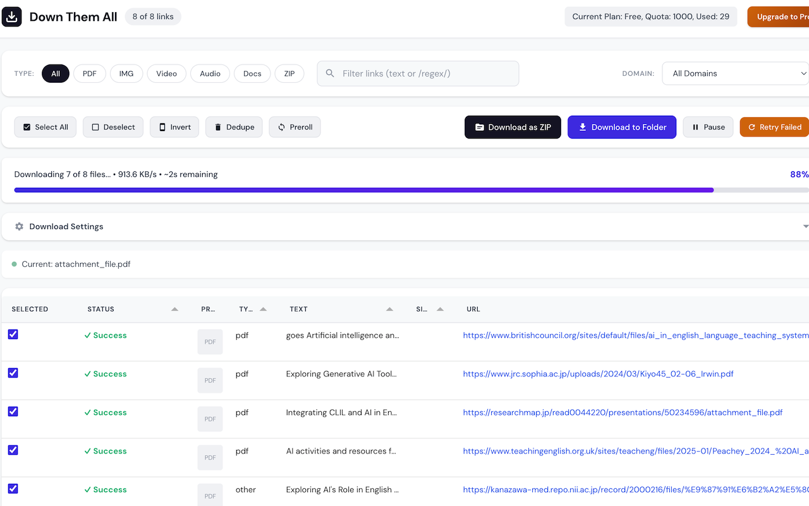Click the Downloading 7 of 8 files status text

(116, 175)
